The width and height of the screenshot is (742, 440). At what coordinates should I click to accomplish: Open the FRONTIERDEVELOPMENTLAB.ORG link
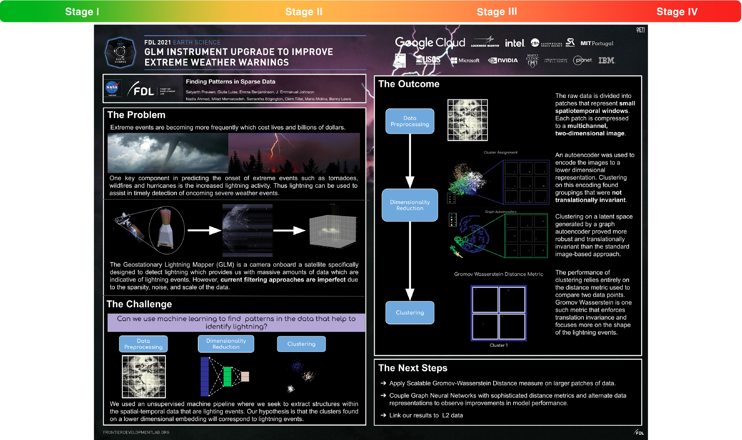point(136,432)
